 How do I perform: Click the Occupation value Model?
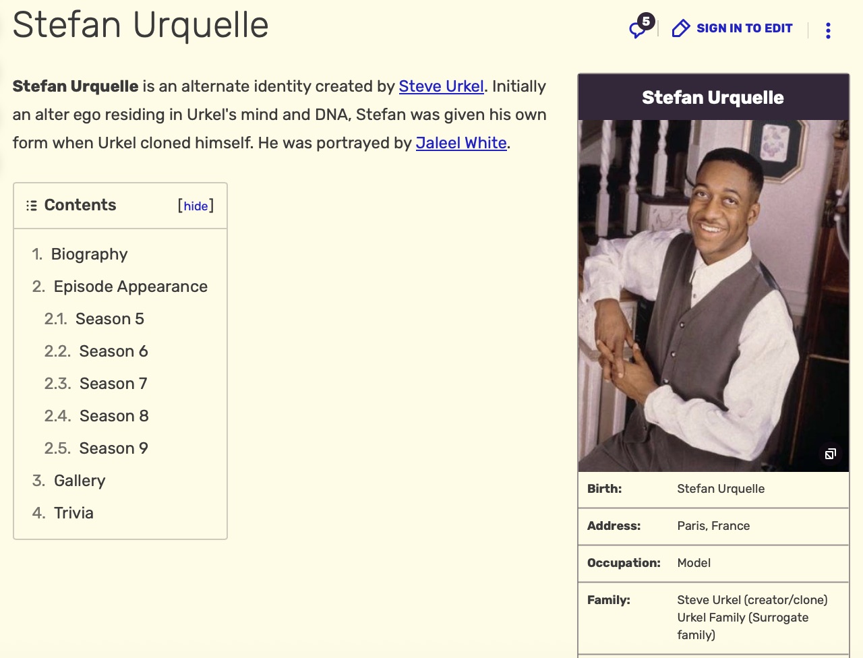(694, 563)
